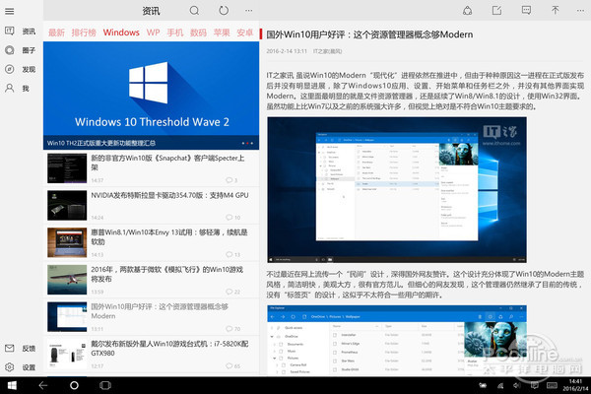This screenshot has height=394, width=591.
Task: Click the banner carousel page dots
Action: click(x=247, y=143)
